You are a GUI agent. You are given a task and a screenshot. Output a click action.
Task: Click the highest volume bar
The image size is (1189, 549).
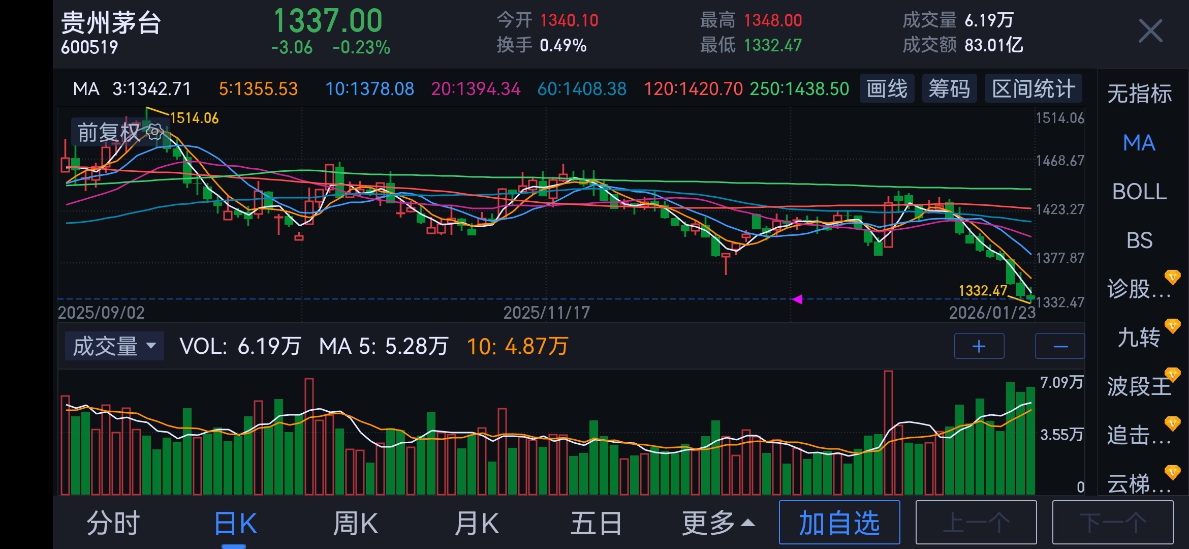pyautogui.click(x=888, y=432)
